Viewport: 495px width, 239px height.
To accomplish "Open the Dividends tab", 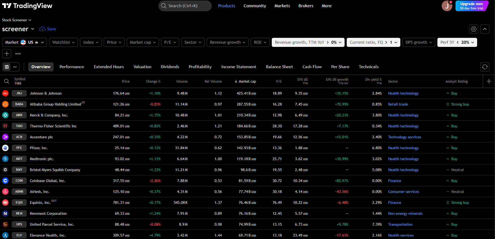I will coord(170,67).
